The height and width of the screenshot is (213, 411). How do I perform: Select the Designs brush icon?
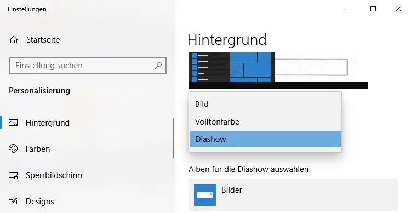pyautogui.click(x=13, y=202)
